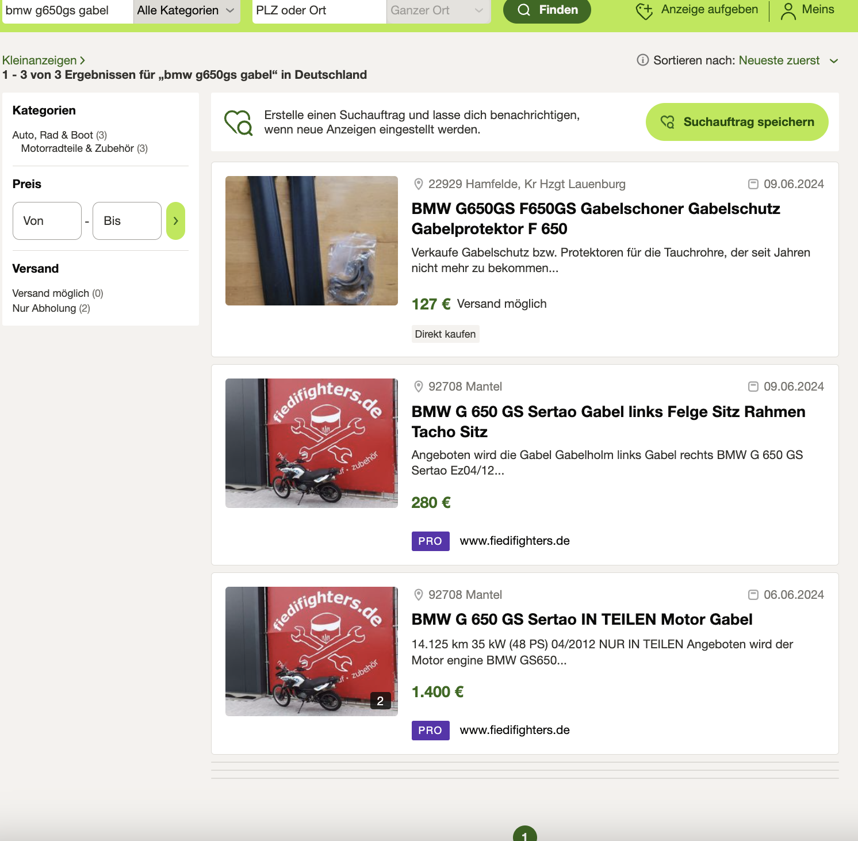Click the PRO badge on the 1.400 € listing

click(430, 731)
